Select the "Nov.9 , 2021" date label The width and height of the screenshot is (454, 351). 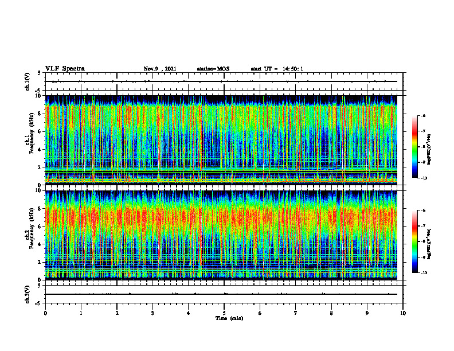[160, 69]
